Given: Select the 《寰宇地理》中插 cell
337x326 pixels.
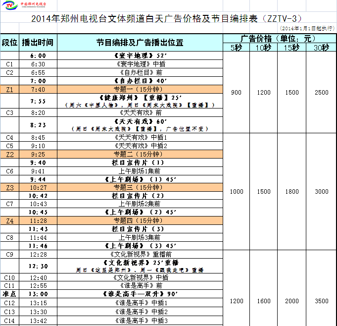Looking at the screenshot, I should pos(140,64).
